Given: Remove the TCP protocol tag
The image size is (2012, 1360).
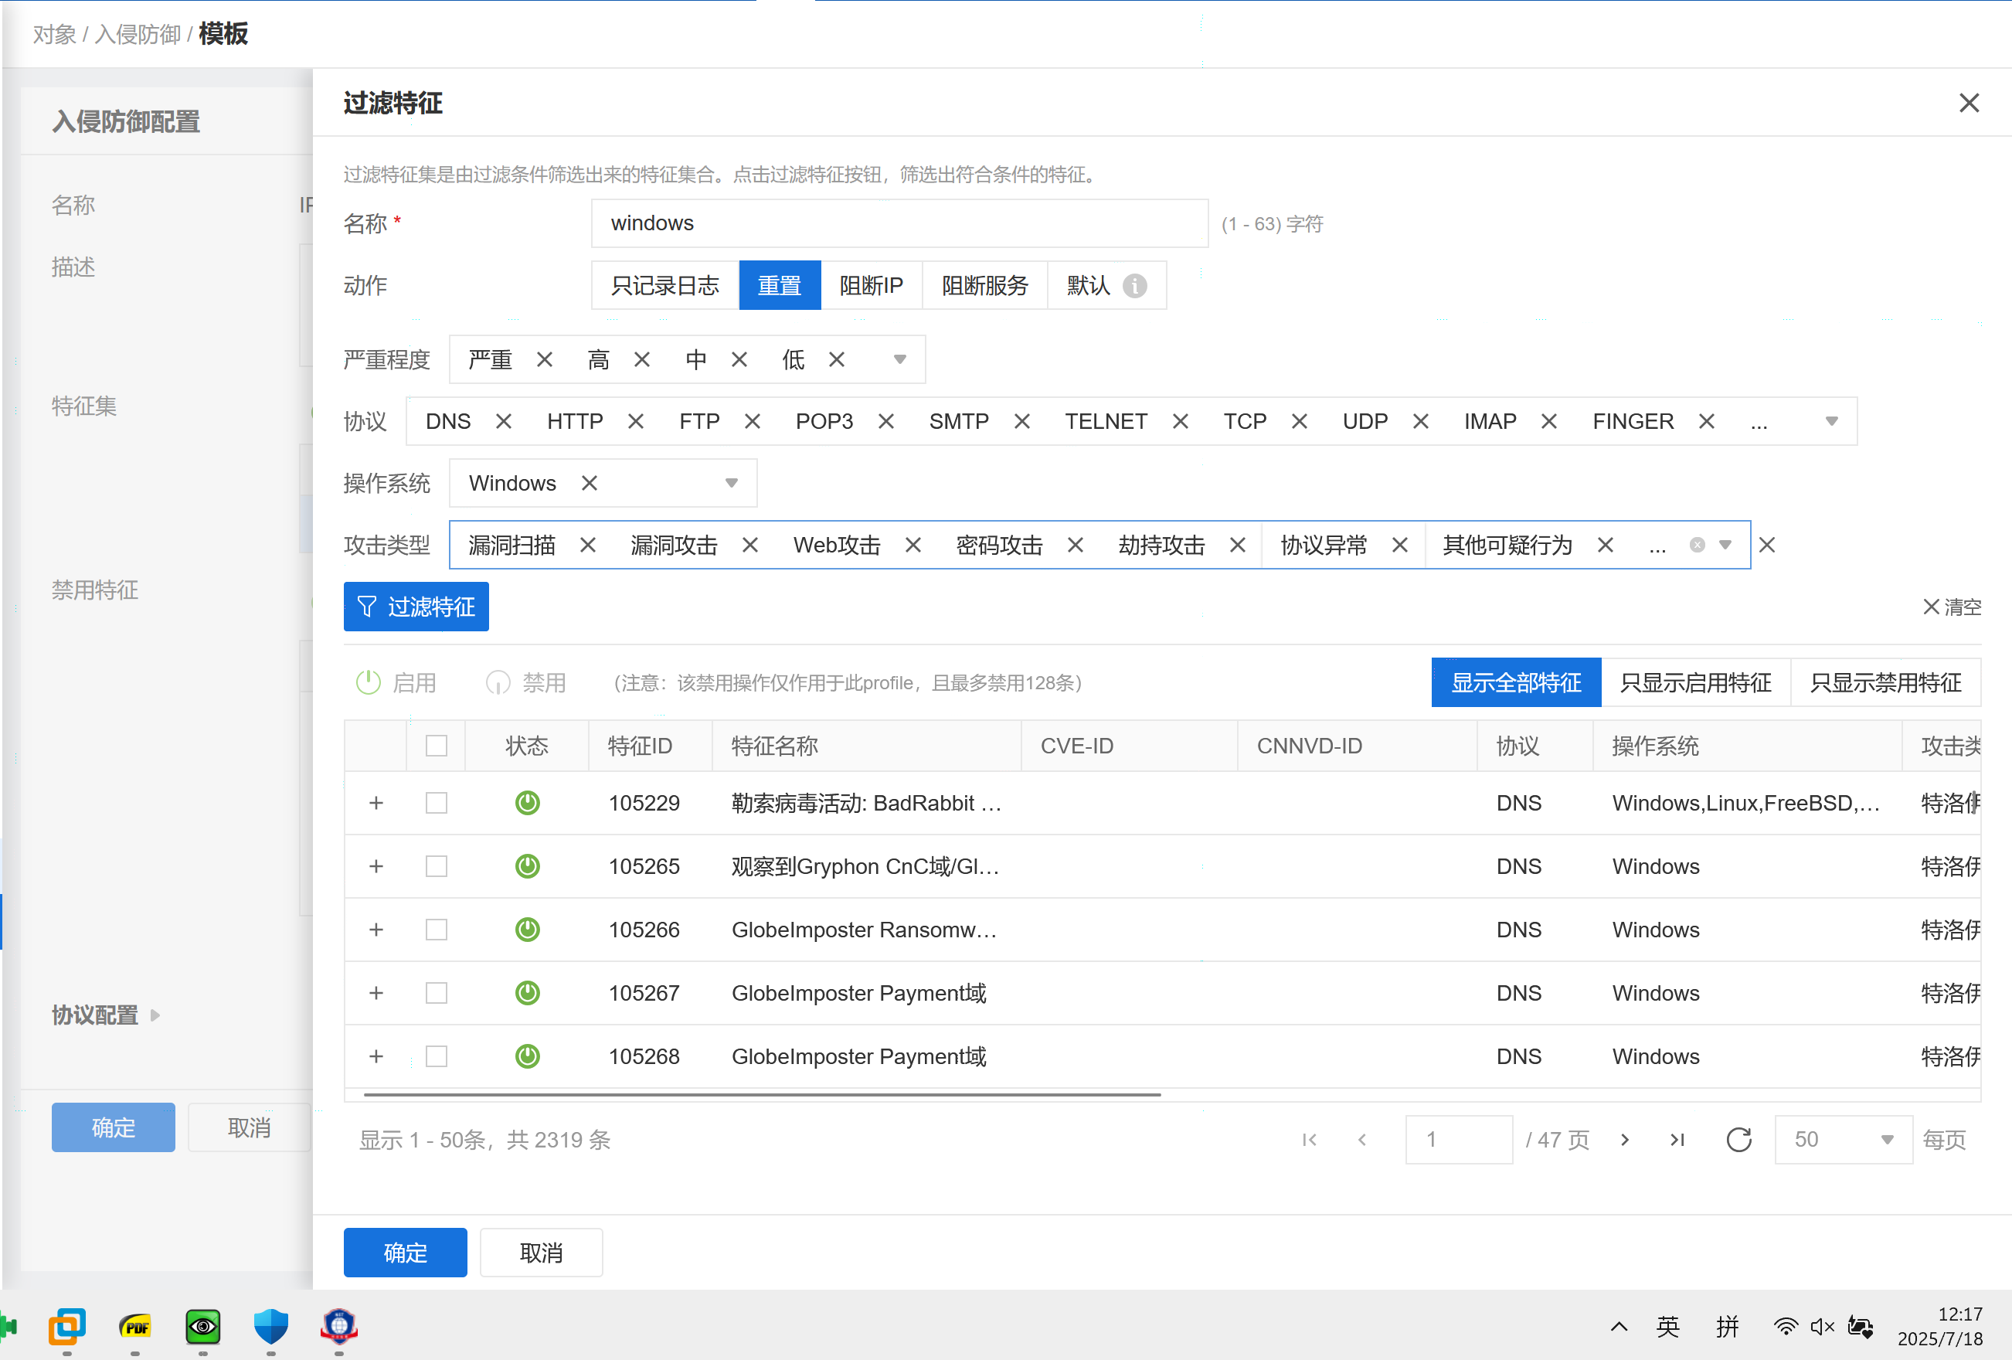Looking at the screenshot, I should pos(1299,422).
